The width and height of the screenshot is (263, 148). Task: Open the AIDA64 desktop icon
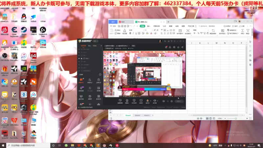pos(33,57)
